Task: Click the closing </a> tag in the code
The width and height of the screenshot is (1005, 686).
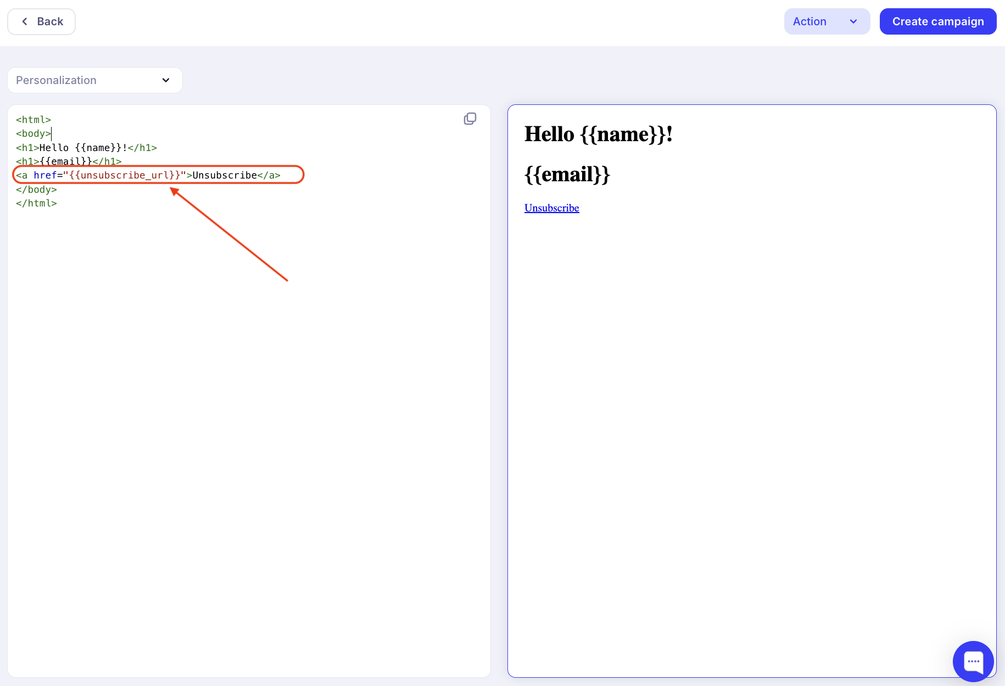Action: pyautogui.click(x=269, y=175)
